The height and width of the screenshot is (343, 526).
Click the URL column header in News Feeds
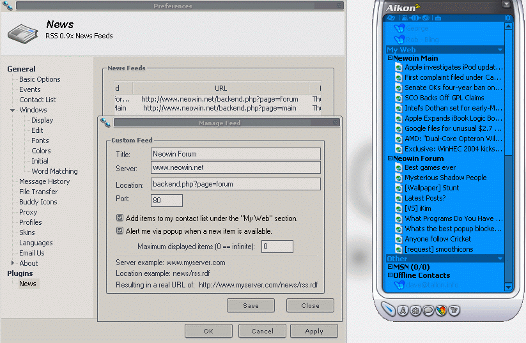[x=220, y=88]
